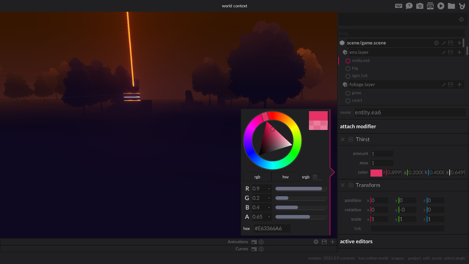Collapse the foliage.layer stack icon
Screen dimensions: 469x264
(x=345, y=84)
